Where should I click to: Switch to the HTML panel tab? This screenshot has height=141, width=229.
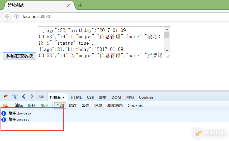pyautogui.click(x=76, y=97)
